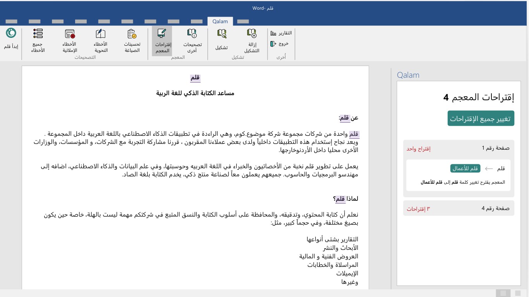This screenshot has height=297, width=529.
Task: Switch to the Qalam ribbon tab
Action: (x=220, y=22)
